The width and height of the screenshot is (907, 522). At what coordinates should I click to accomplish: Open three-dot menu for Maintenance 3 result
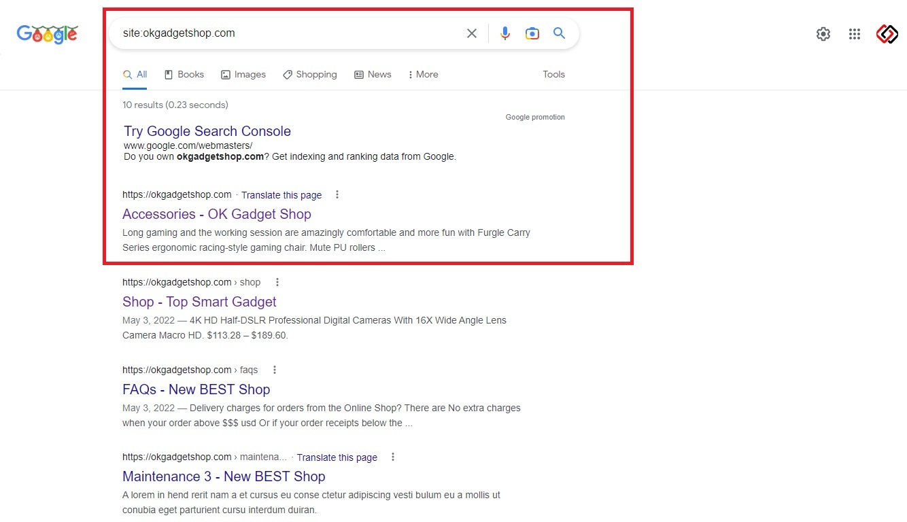(x=392, y=457)
